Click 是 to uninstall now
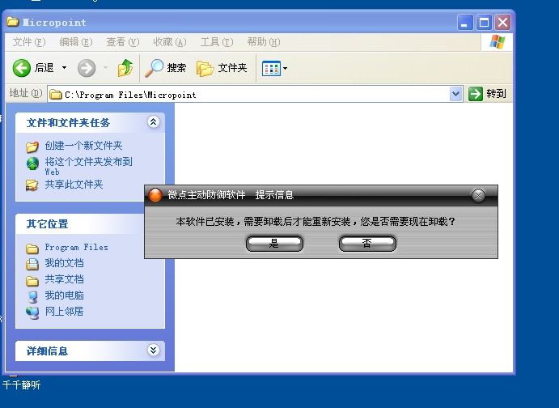Screen dimensions: 559x408 (274, 244)
